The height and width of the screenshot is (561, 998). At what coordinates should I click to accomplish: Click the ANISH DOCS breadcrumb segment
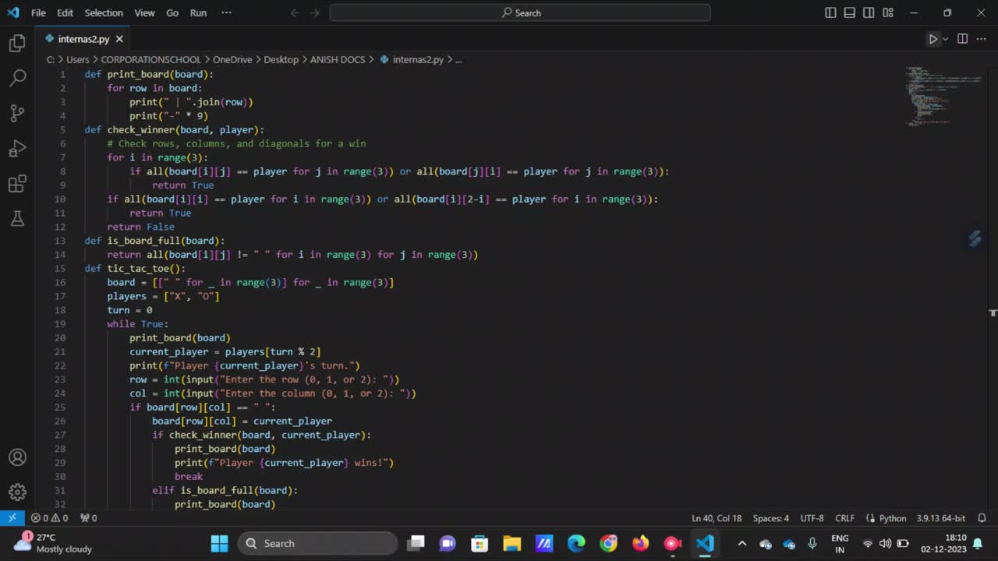click(x=338, y=59)
